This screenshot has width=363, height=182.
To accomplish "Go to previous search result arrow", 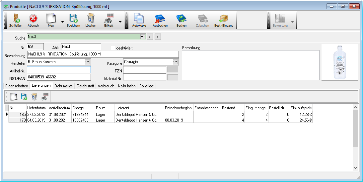I will pyautogui.click(x=150, y=37).
